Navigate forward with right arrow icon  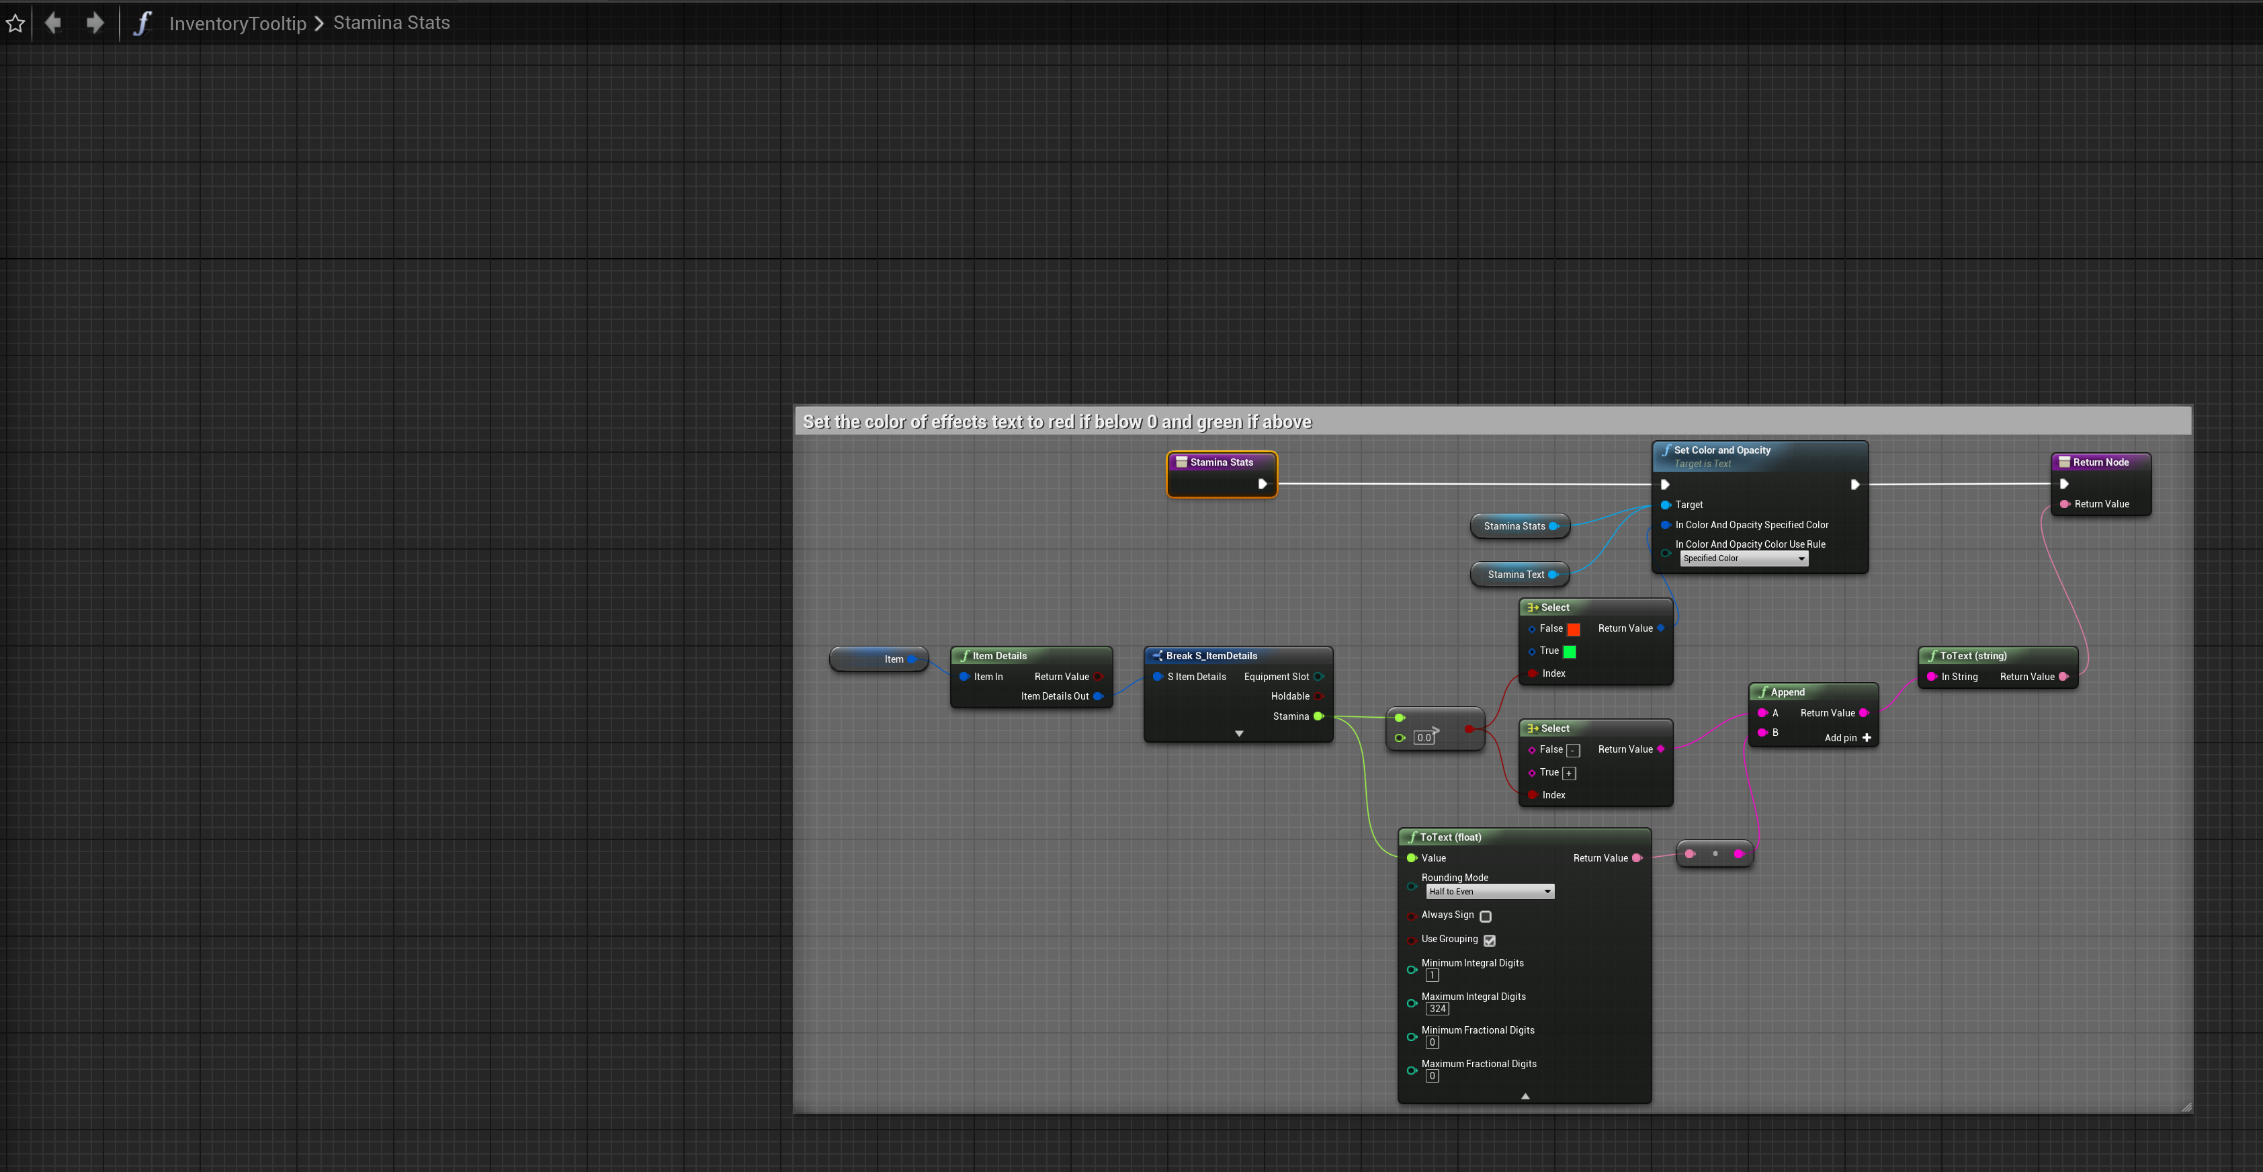coord(95,23)
